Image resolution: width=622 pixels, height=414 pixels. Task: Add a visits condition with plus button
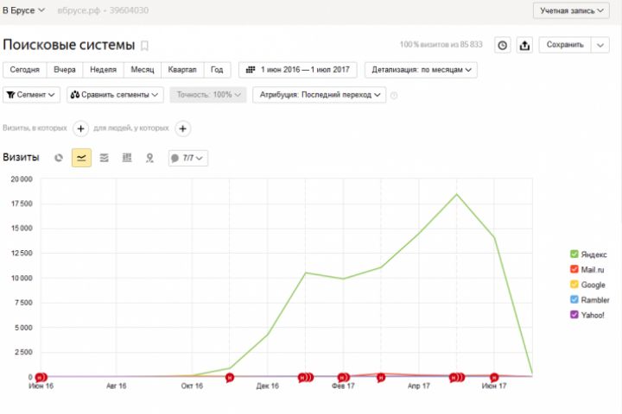pyautogui.click(x=80, y=129)
